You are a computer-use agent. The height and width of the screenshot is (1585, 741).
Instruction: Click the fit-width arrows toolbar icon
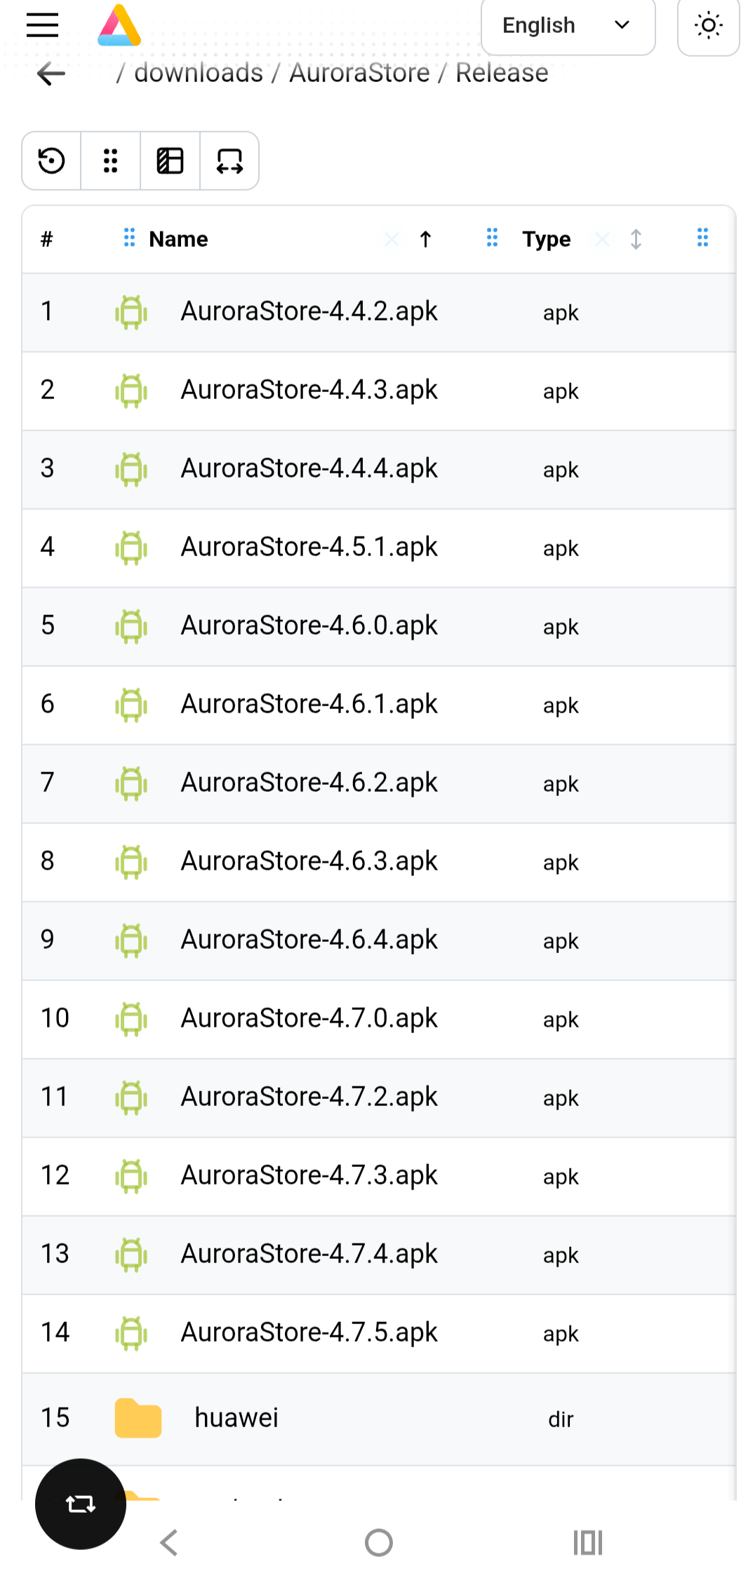229,161
